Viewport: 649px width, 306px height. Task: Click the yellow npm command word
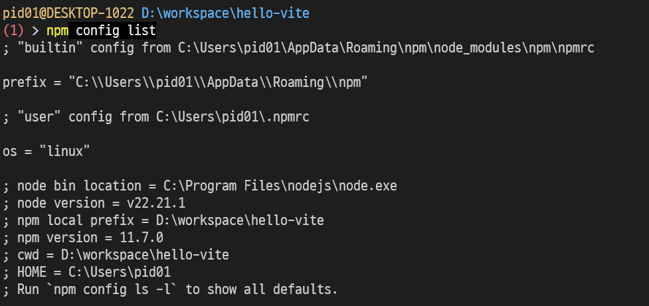pyautogui.click(x=57, y=30)
